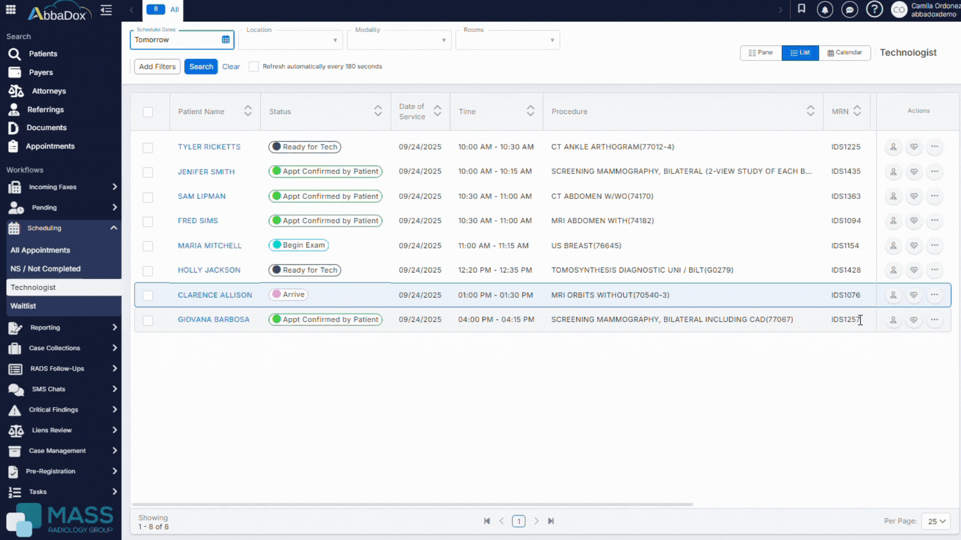The image size is (961, 540).
Task: Click the horizontal scrollbar below the table
Action: [412, 504]
